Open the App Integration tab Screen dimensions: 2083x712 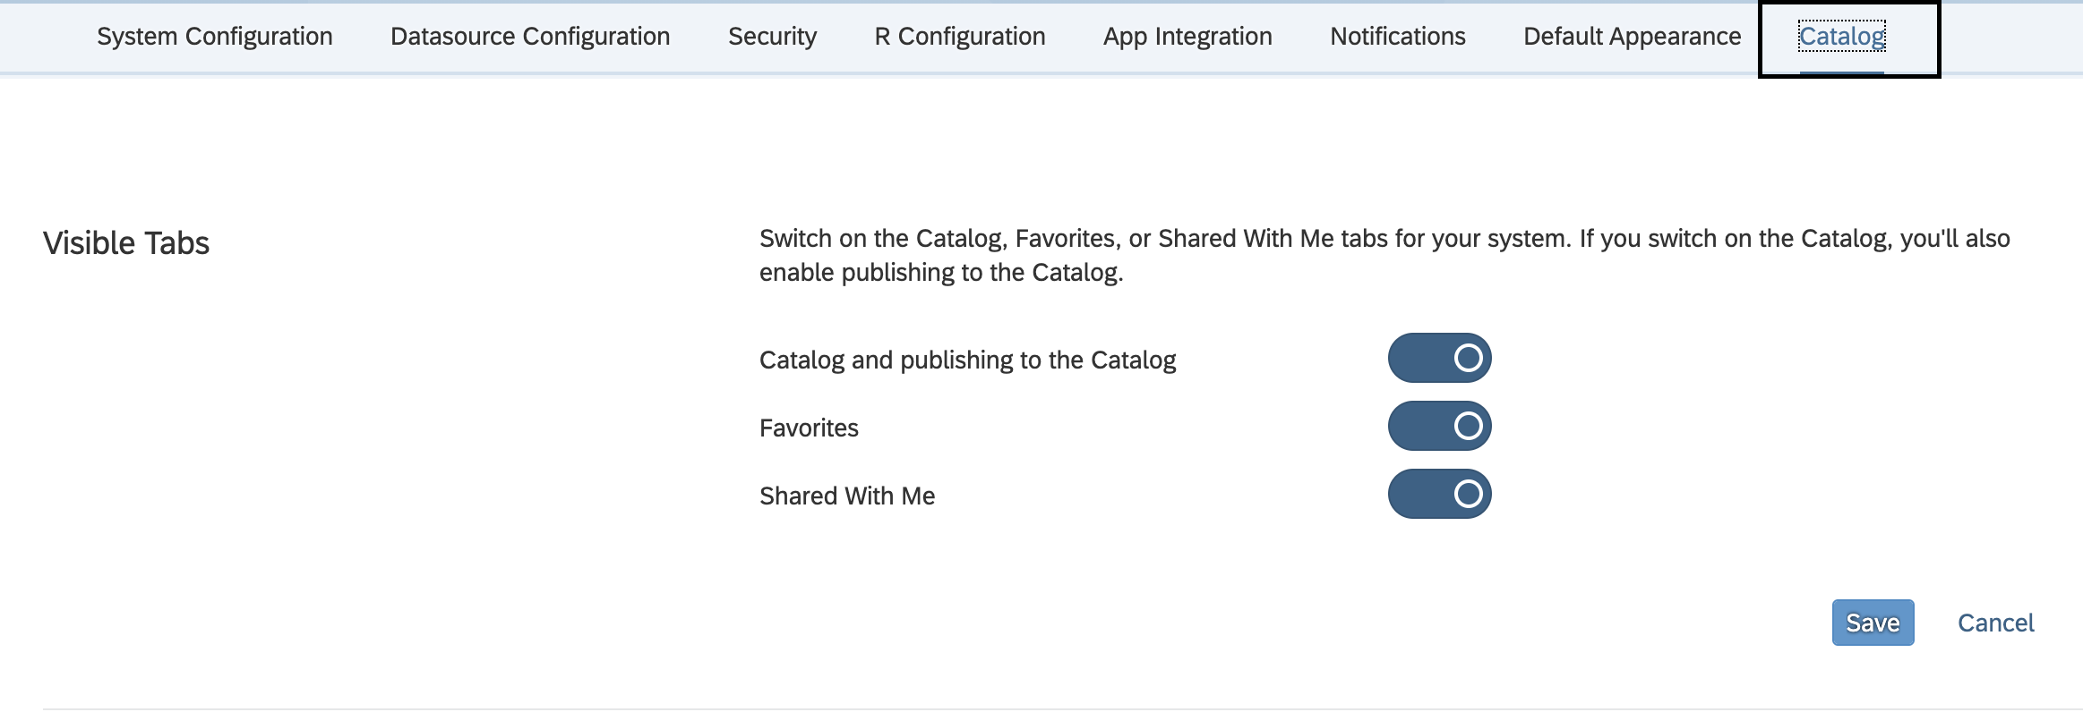coord(1187,37)
